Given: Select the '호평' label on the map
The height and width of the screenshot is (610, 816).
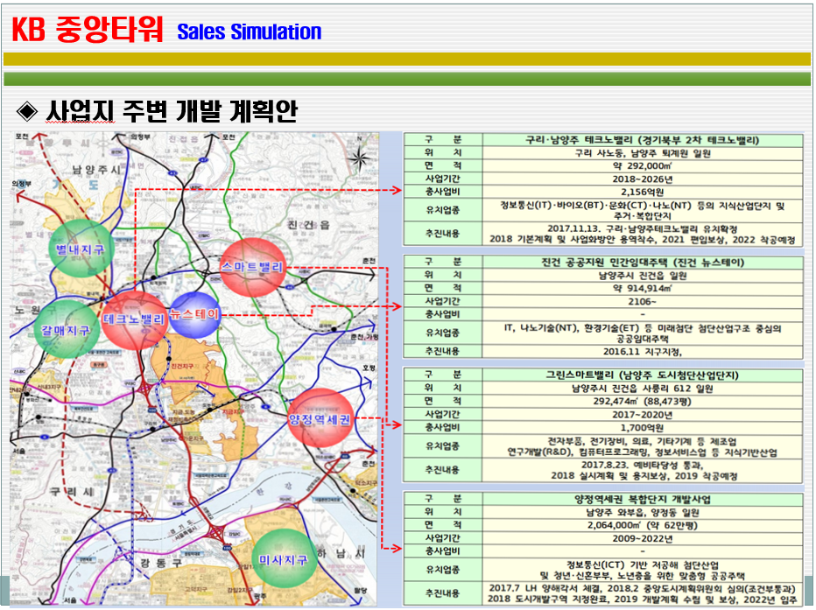Looking at the screenshot, I should [x=369, y=368].
